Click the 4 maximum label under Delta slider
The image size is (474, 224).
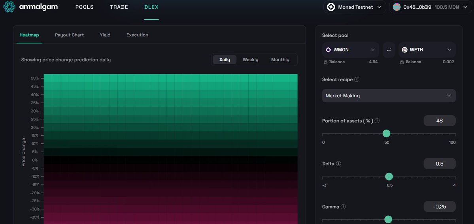(454, 185)
